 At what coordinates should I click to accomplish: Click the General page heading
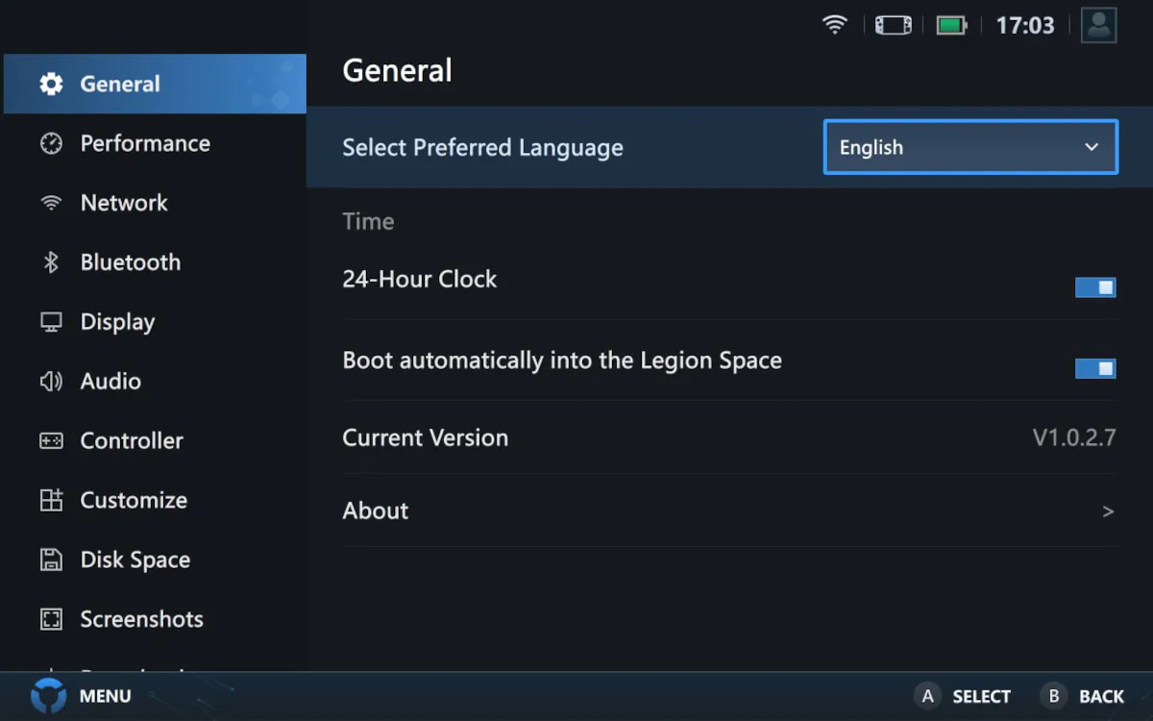pyautogui.click(x=397, y=71)
